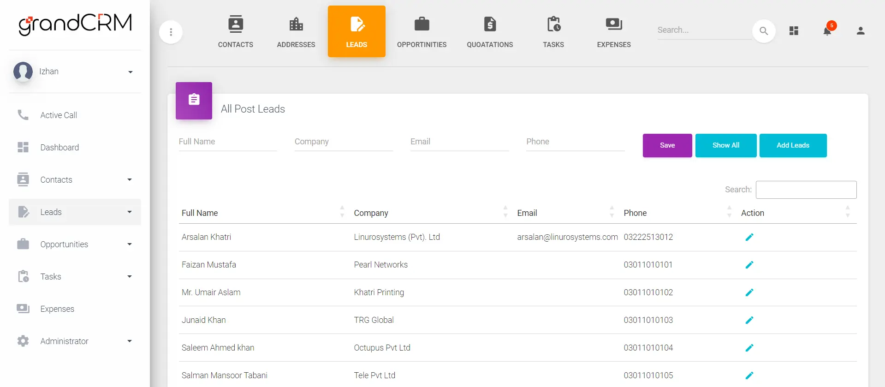Click the magnifier search button in header

(763, 31)
